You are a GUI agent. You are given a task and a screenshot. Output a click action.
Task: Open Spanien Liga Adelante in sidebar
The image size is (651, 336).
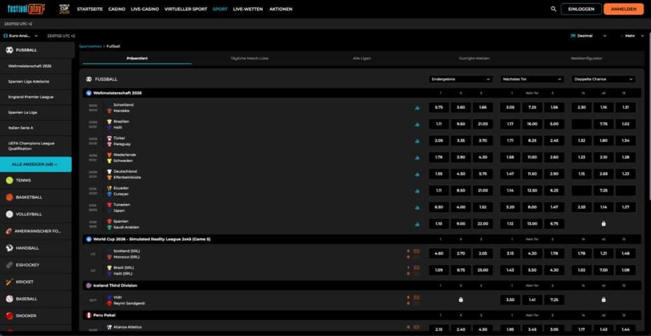tap(29, 81)
